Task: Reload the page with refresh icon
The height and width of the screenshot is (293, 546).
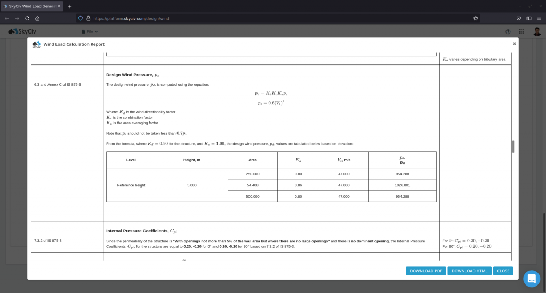Action: [x=27, y=19]
